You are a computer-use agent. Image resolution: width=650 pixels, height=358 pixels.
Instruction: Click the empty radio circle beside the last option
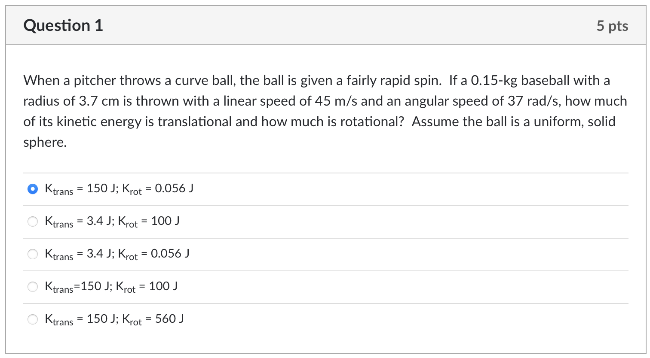tap(33, 319)
